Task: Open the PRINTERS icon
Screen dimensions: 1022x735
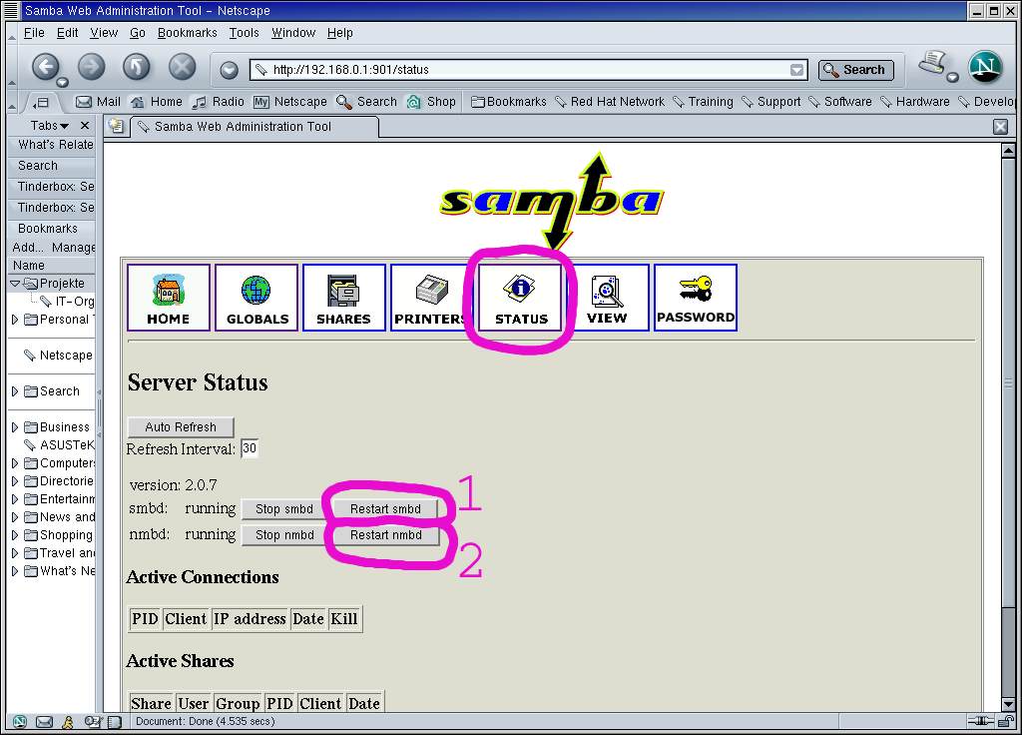Action: point(430,297)
